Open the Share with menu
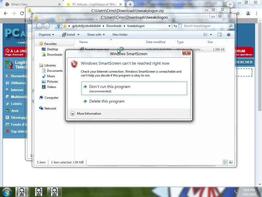This screenshot has height=197, width=262. tap(96, 35)
